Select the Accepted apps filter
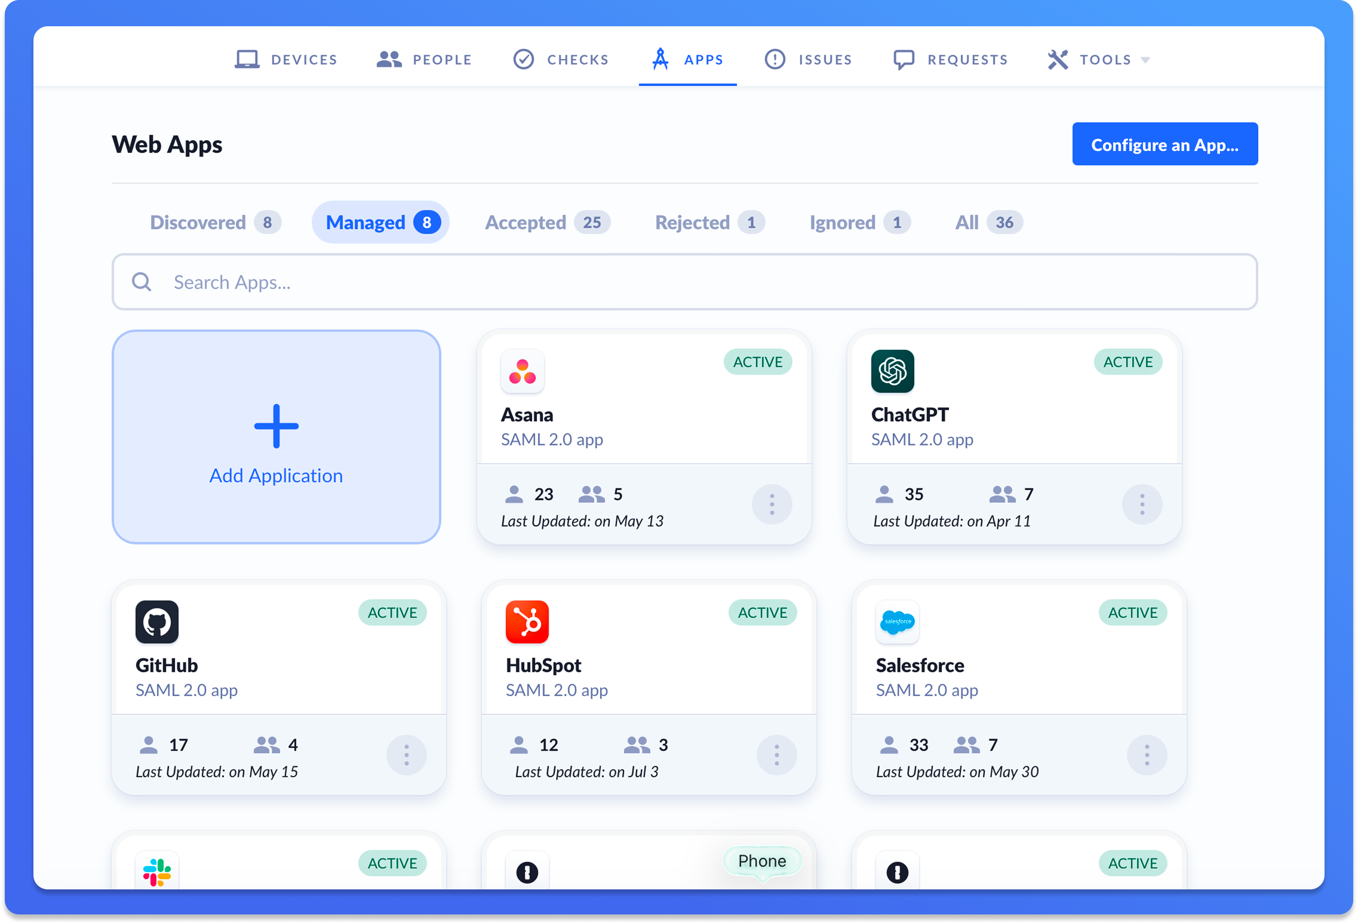 point(547,222)
